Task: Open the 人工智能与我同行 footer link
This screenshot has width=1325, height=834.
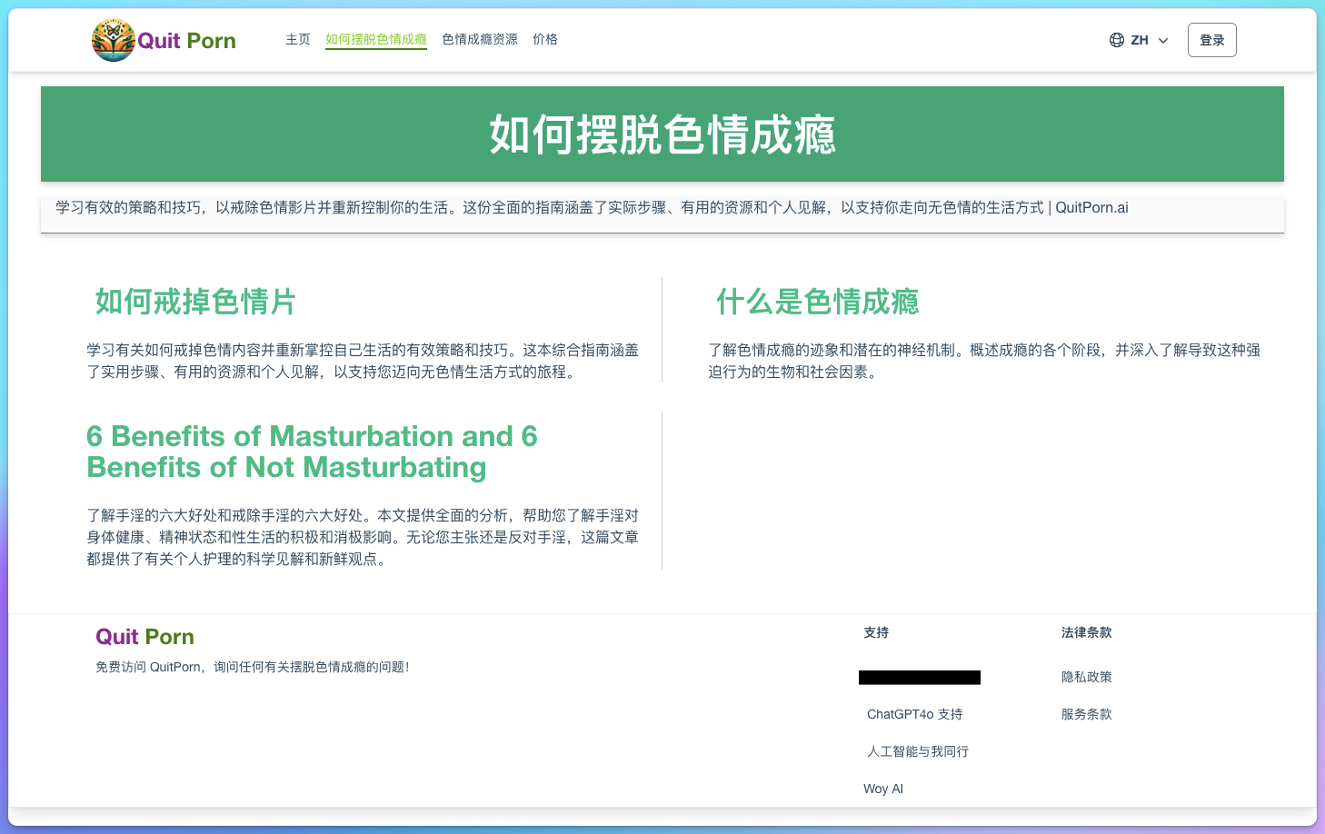Action: click(917, 751)
